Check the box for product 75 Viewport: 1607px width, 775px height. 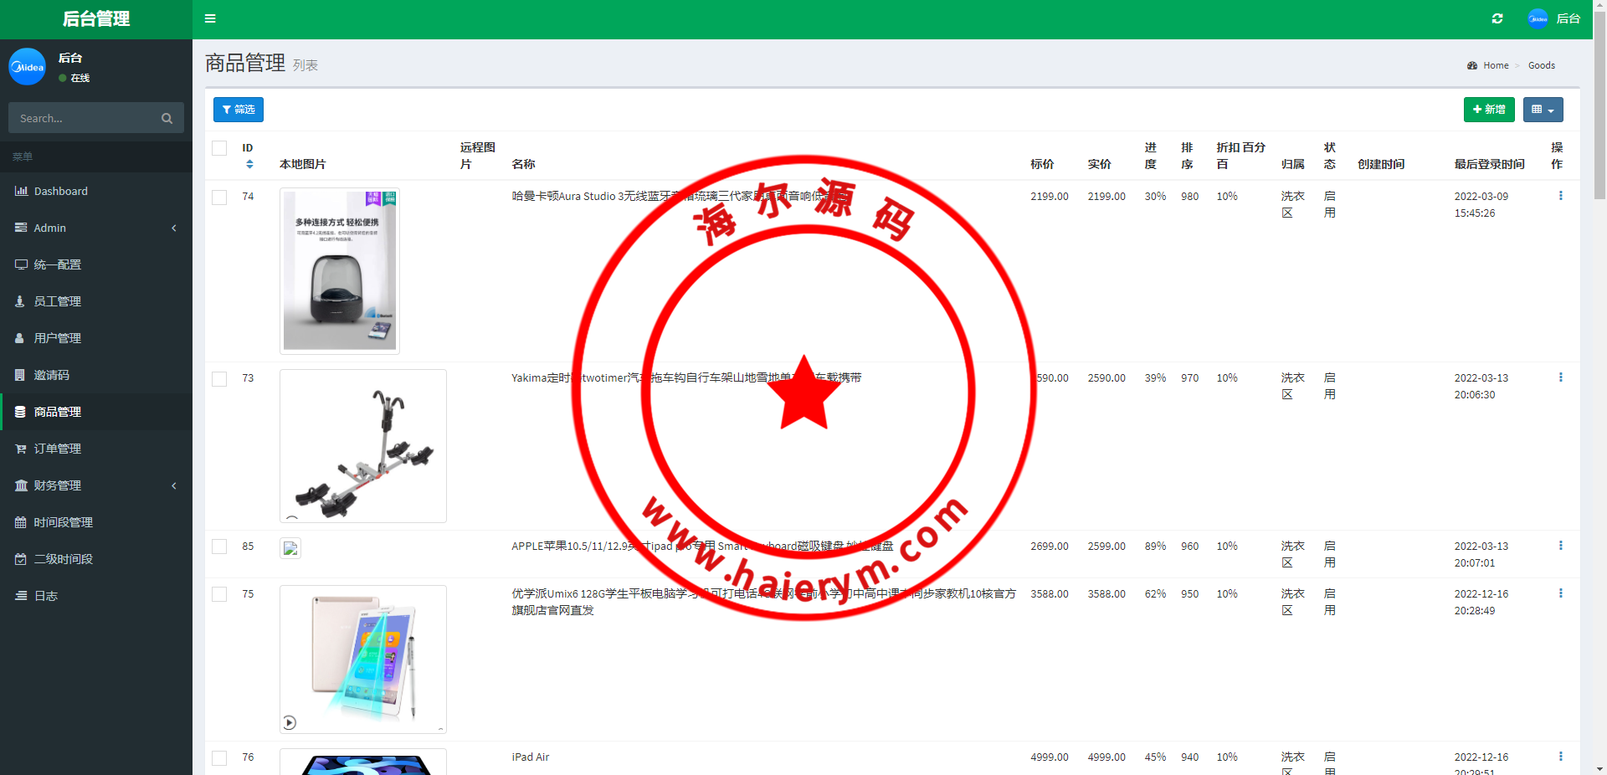tap(219, 594)
